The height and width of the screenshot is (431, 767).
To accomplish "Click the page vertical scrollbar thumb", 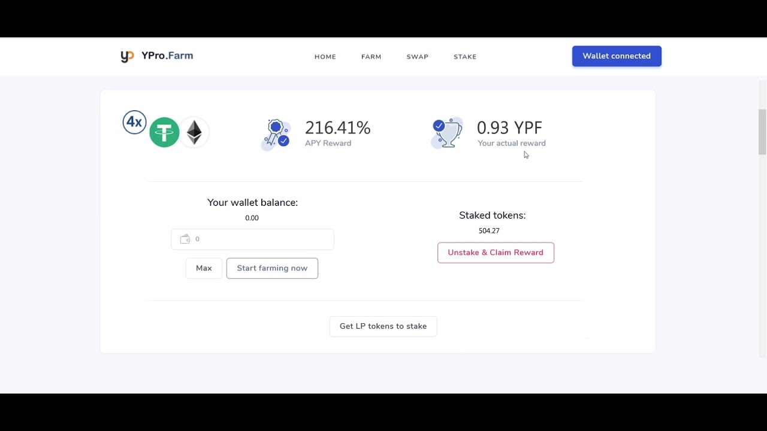I will click(x=762, y=132).
